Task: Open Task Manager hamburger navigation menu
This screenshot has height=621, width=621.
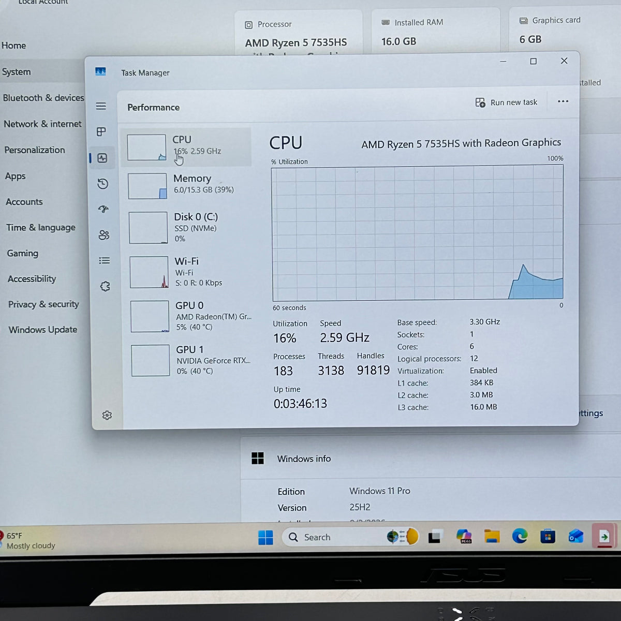Action: click(101, 106)
